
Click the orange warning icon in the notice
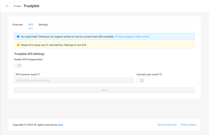(18, 45)
